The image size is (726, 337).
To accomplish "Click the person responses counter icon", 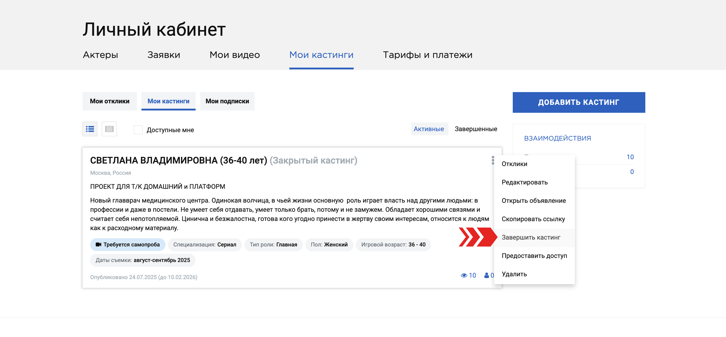I will pos(486,275).
